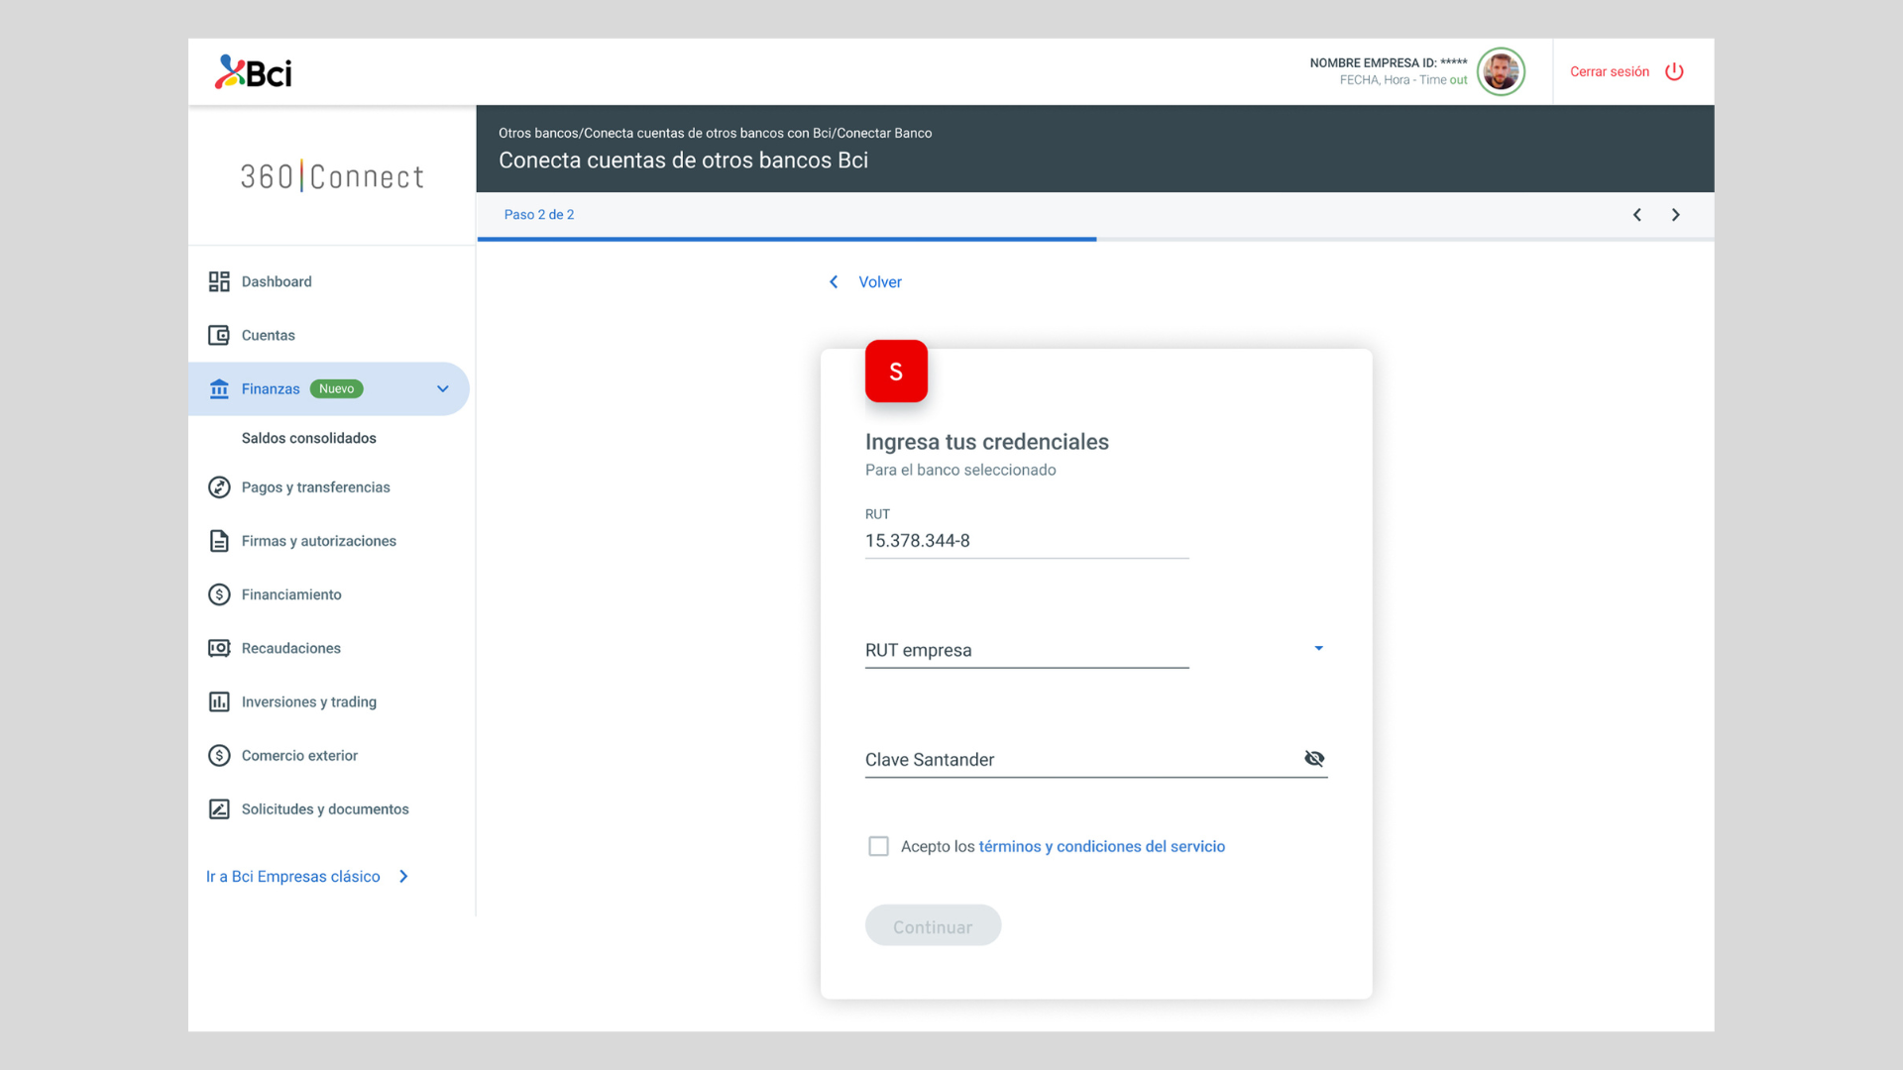The image size is (1903, 1070).
Task: Click the Firmas y autorizaciones document icon
Action: [x=219, y=541]
